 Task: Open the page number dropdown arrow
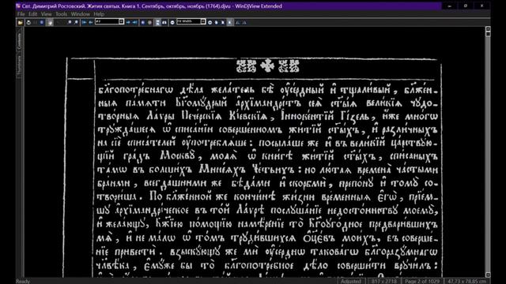(x=121, y=21)
